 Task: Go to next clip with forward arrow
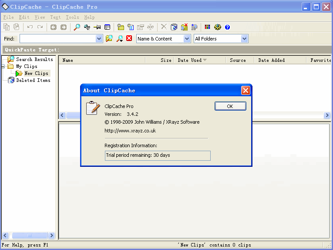pos(63,27)
